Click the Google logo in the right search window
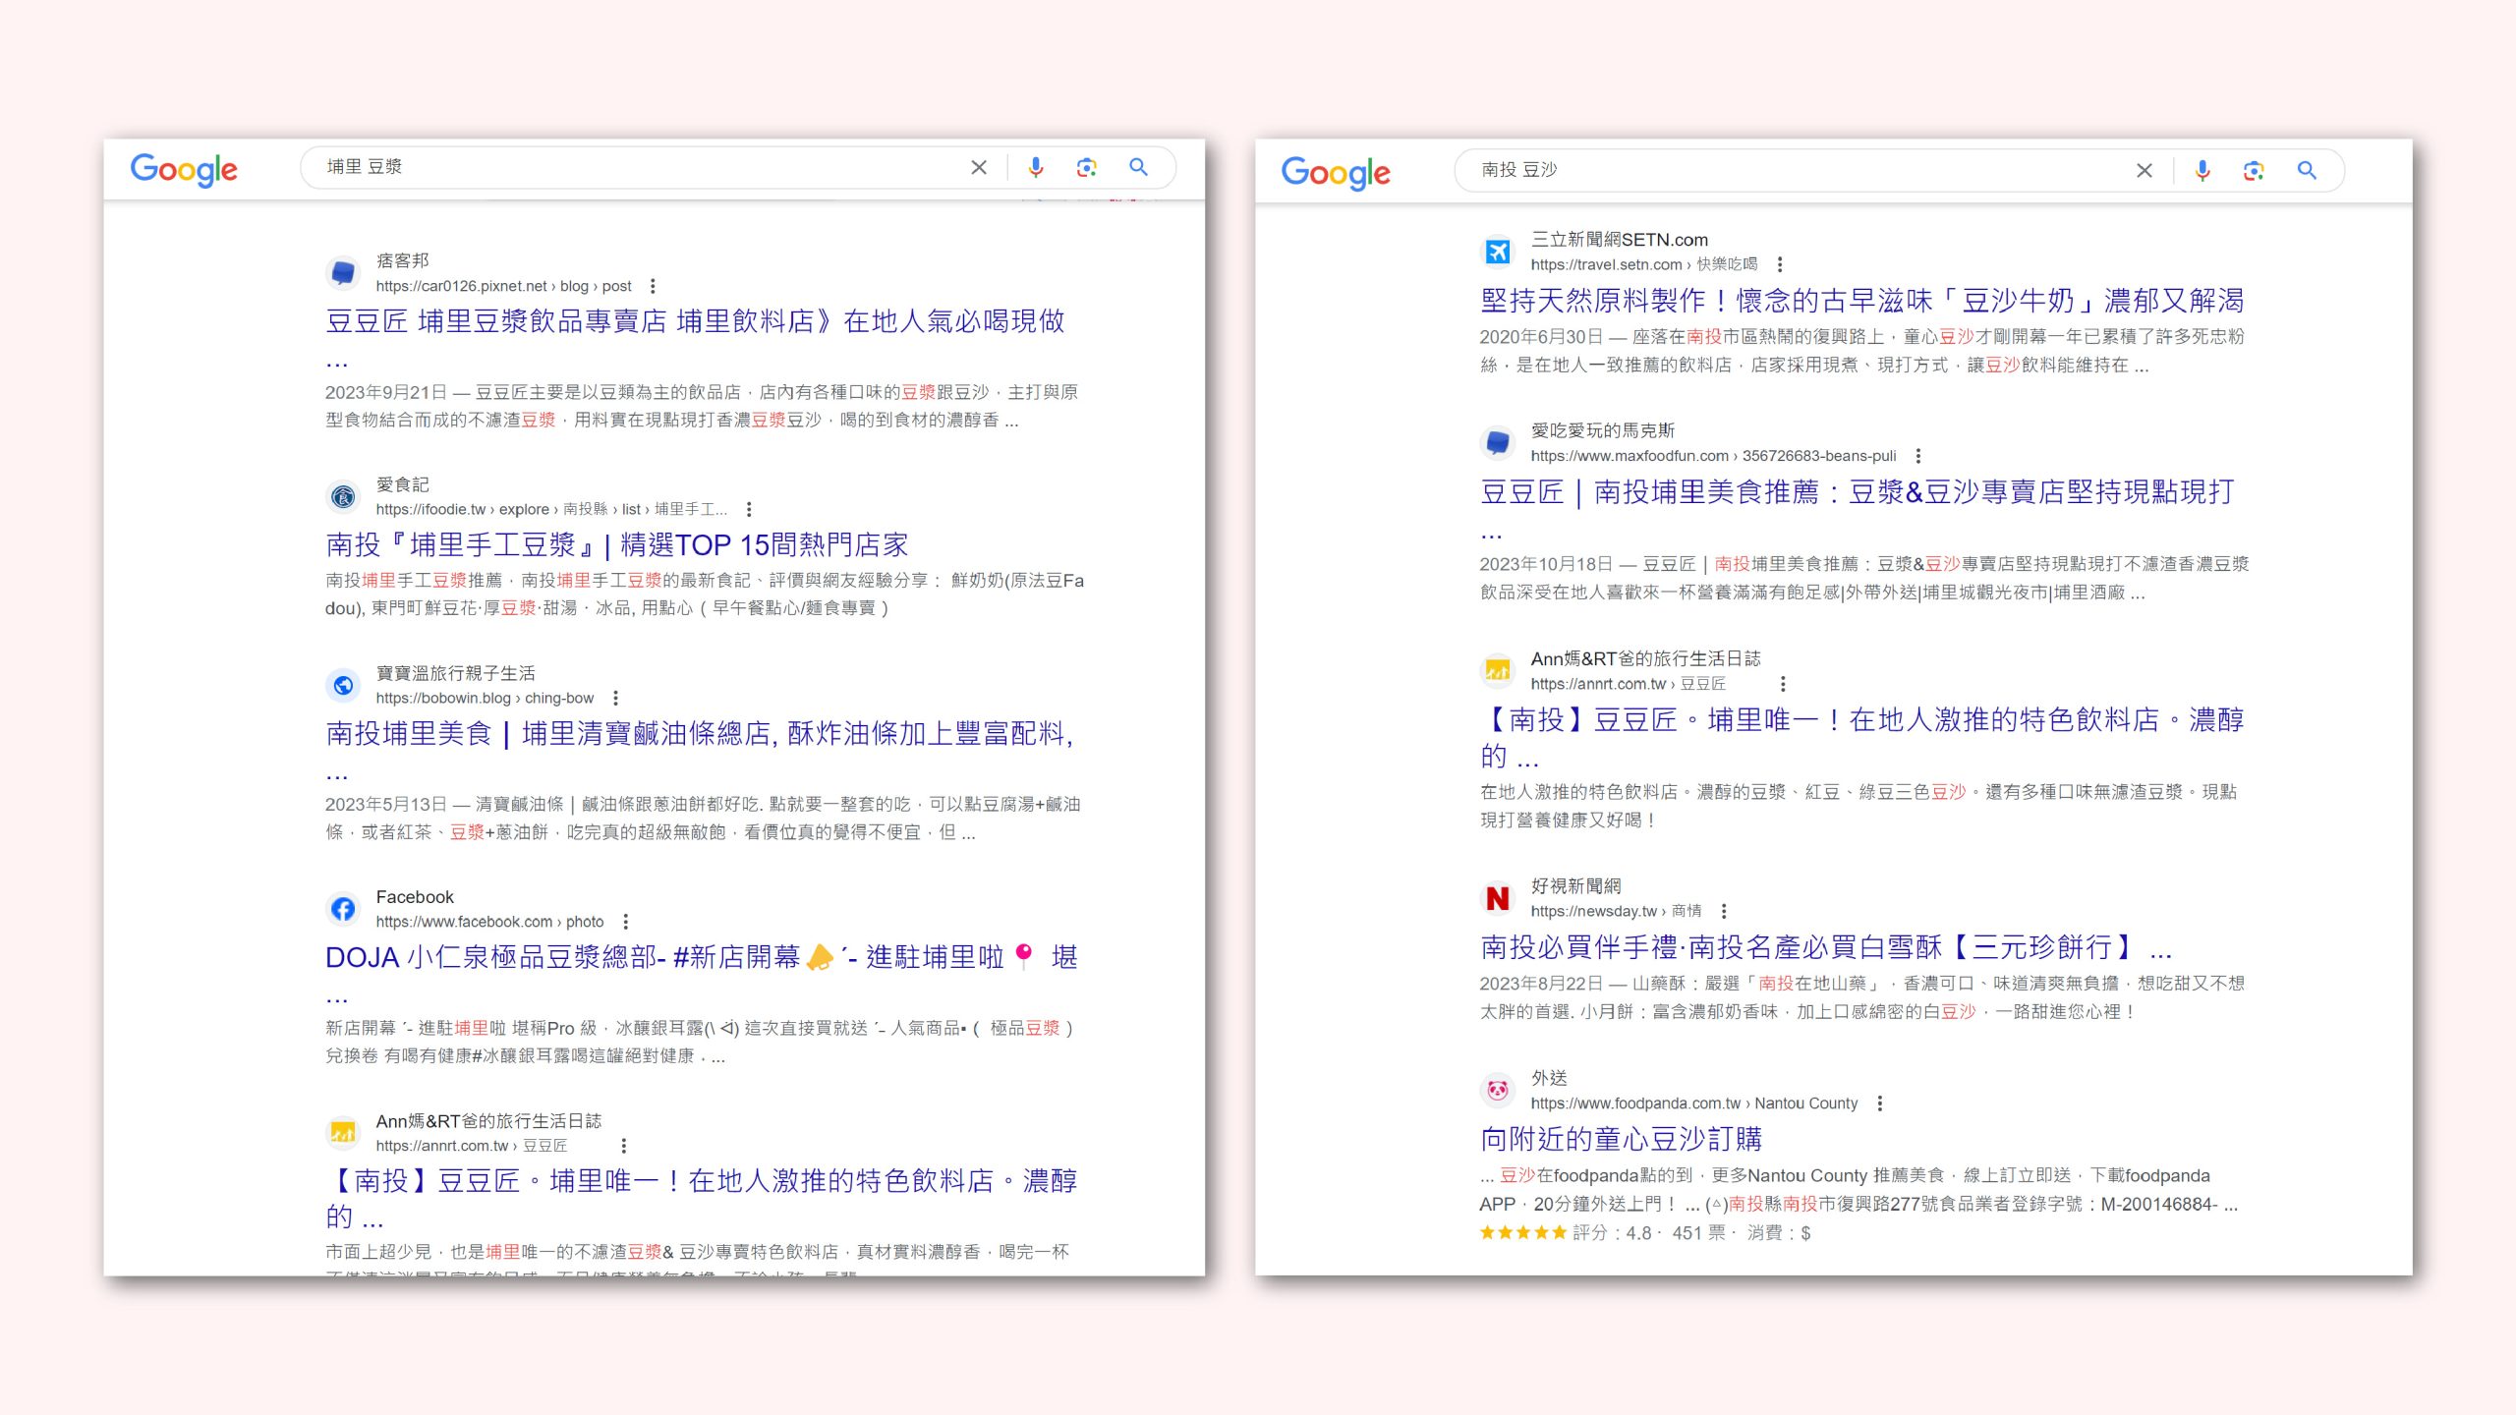This screenshot has height=1415, width=2516. point(1336,173)
